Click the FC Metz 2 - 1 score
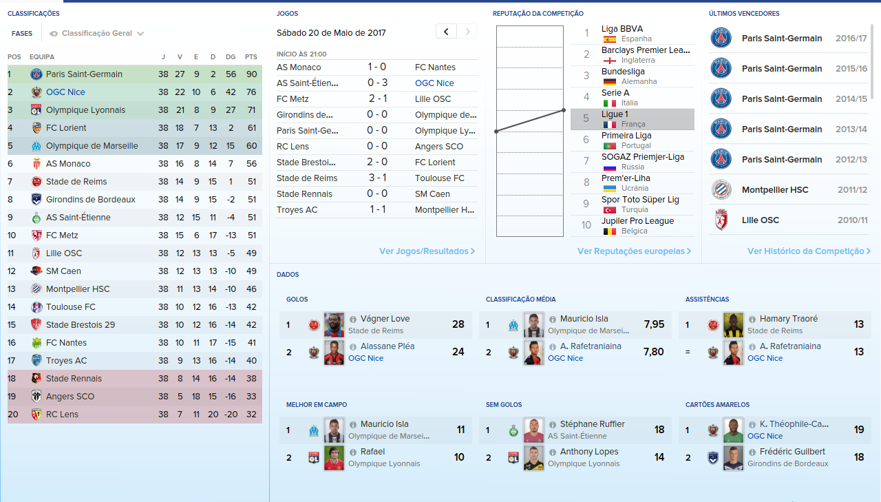This screenshot has width=881, height=502. point(376,98)
